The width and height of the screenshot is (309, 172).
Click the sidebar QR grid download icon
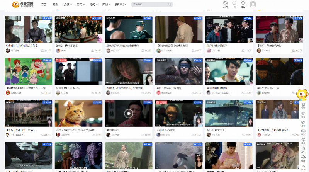tap(303, 105)
